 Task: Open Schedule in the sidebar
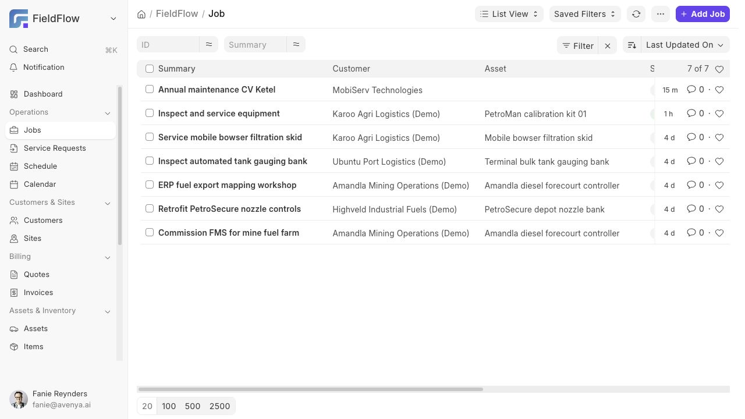pos(61,166)
